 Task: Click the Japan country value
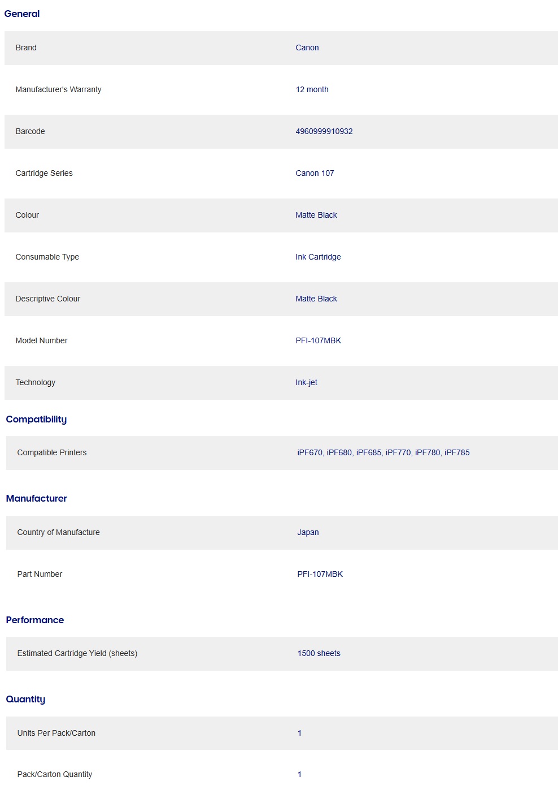click(x=308, y=532)
